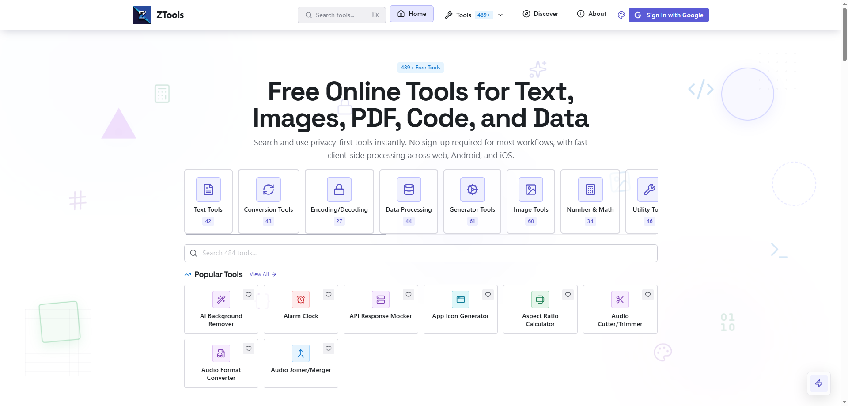Viewport: 848px width, 406px height.
Task: Launch the AI Background Remover tool
Action: [221, 309]
